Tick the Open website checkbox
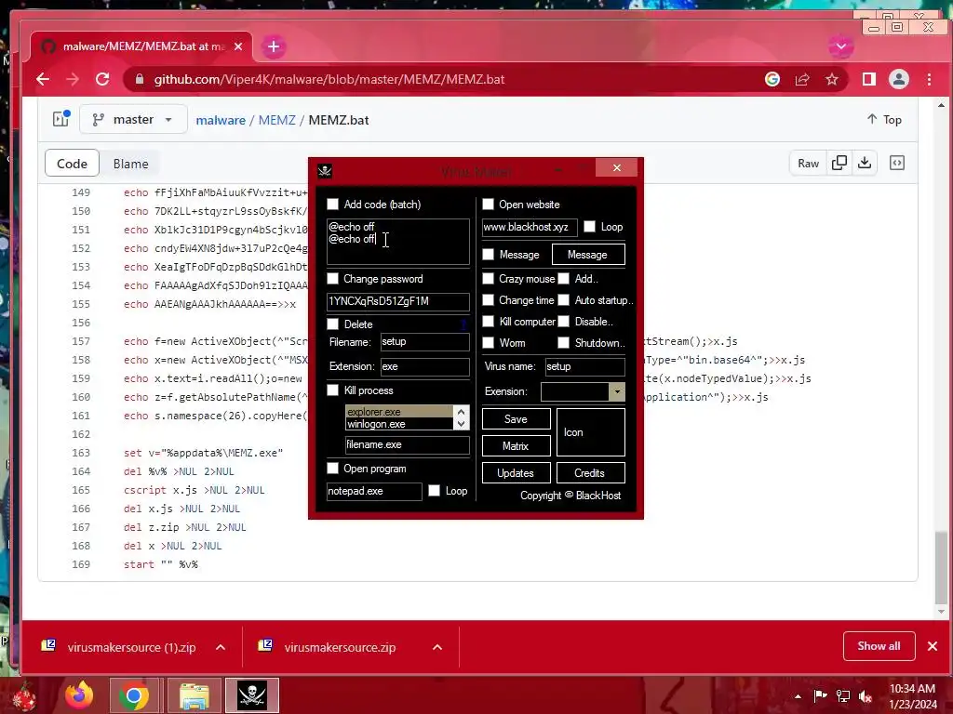The height and width of the screenshot is (714, 953). click(x=488, y=204)
